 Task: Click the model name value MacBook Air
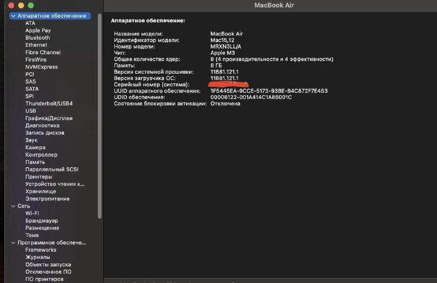(226, 34)
